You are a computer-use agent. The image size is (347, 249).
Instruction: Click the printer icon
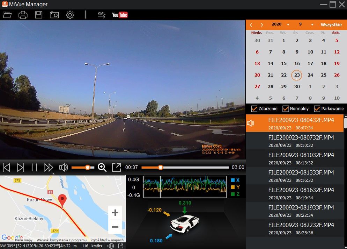tap(23, 15)
